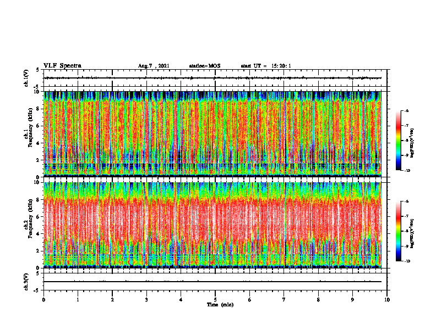Click time axis tick label "3"
The width and height of the screenshot is (436, 336).
146,300
